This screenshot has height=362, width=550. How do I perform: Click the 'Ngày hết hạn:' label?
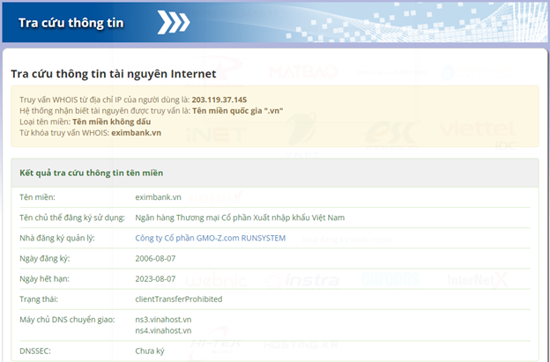click(x=45, y=279)
